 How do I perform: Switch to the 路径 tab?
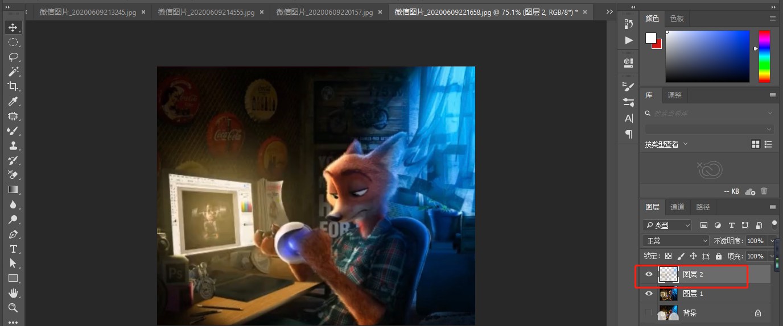point(703,207)
